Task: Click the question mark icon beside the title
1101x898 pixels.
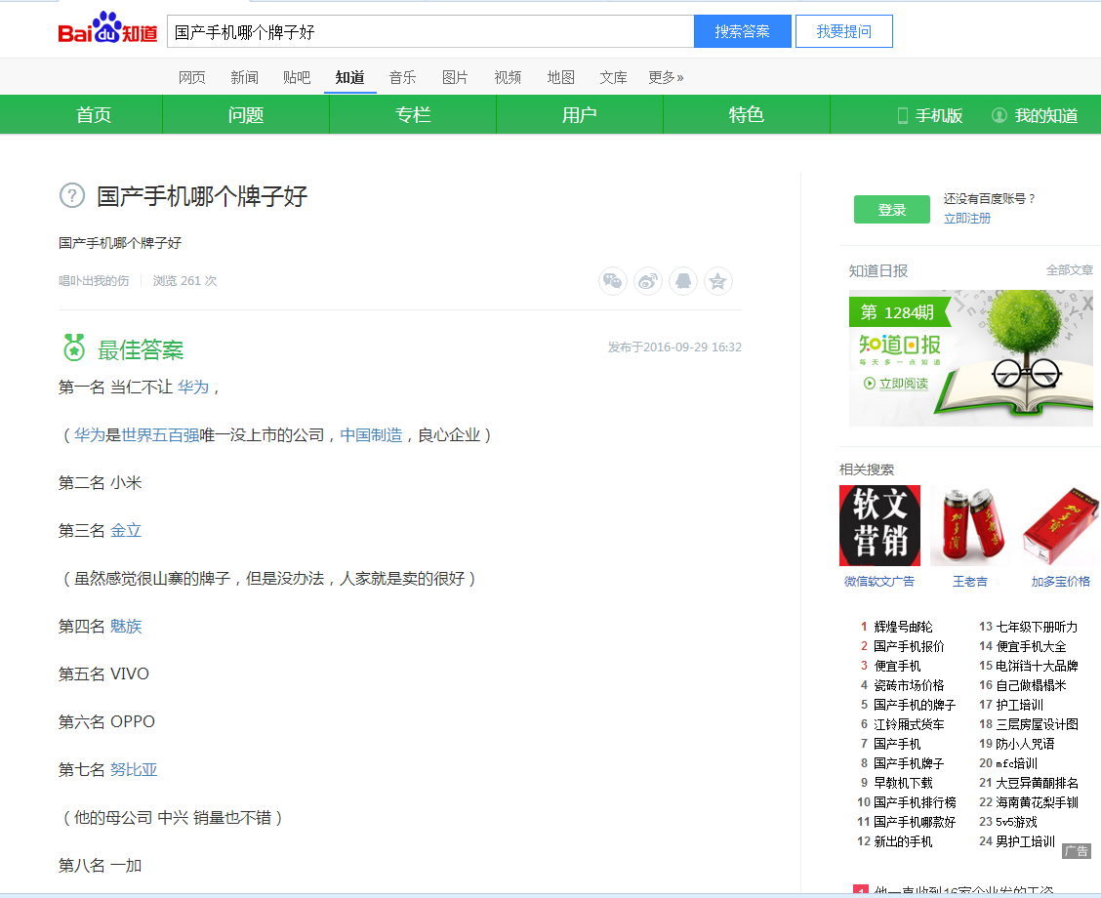Action: 71,195
